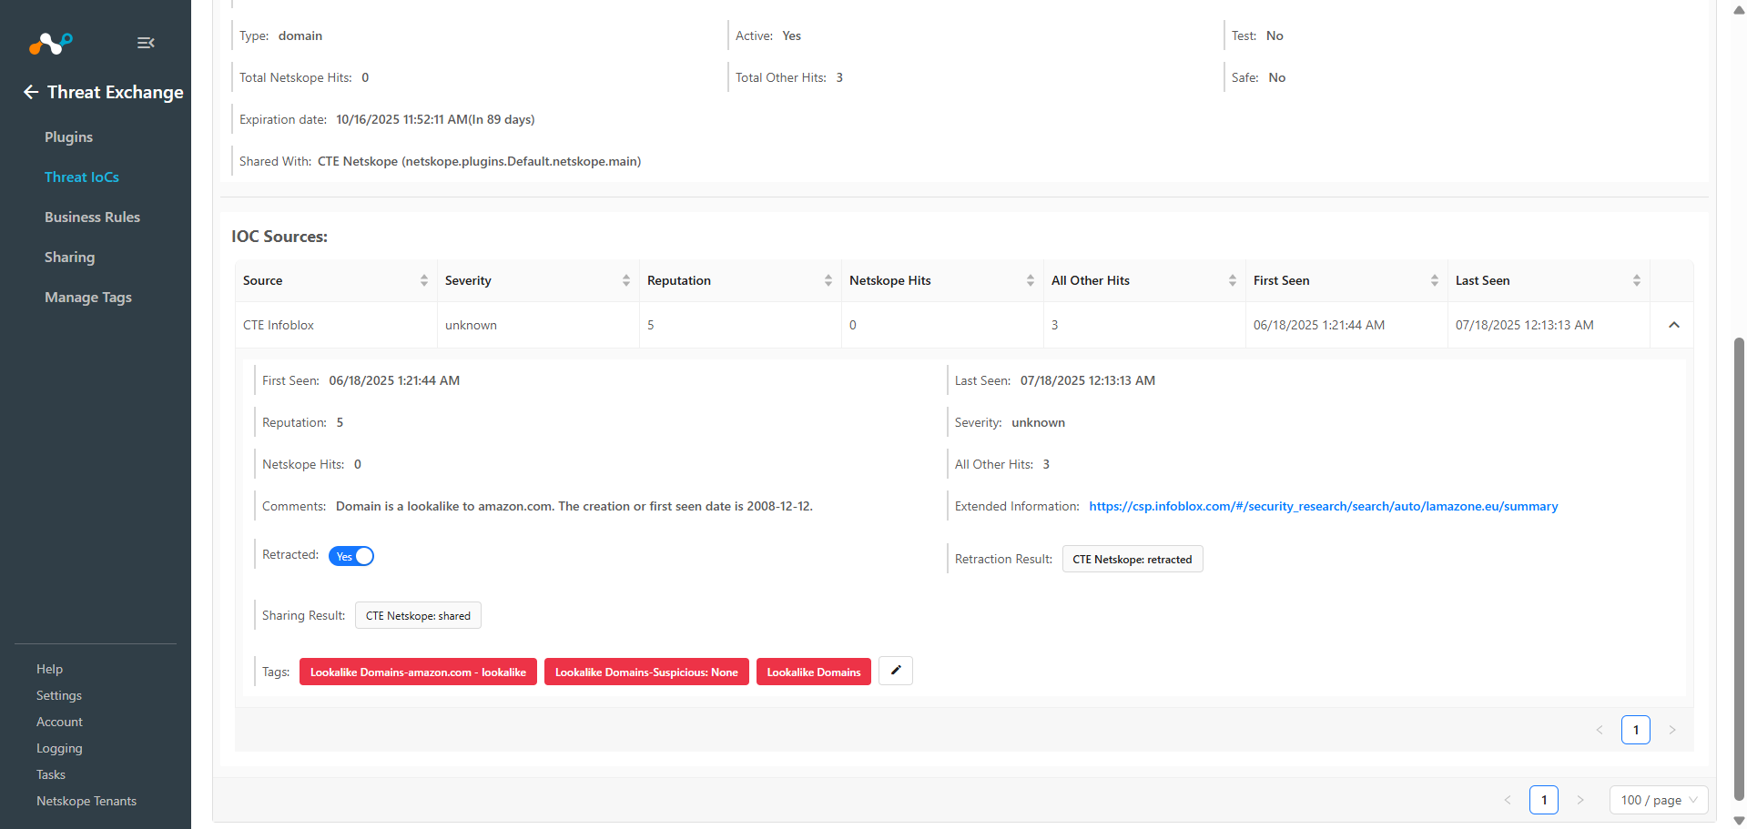The image size is (1747, 829).
Task: Click the Comments text about amazon.com lookalike
Action: click(574, 506)
